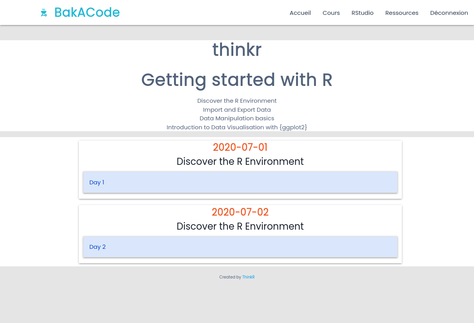Open the Day 1 session bar

(240, 182)
